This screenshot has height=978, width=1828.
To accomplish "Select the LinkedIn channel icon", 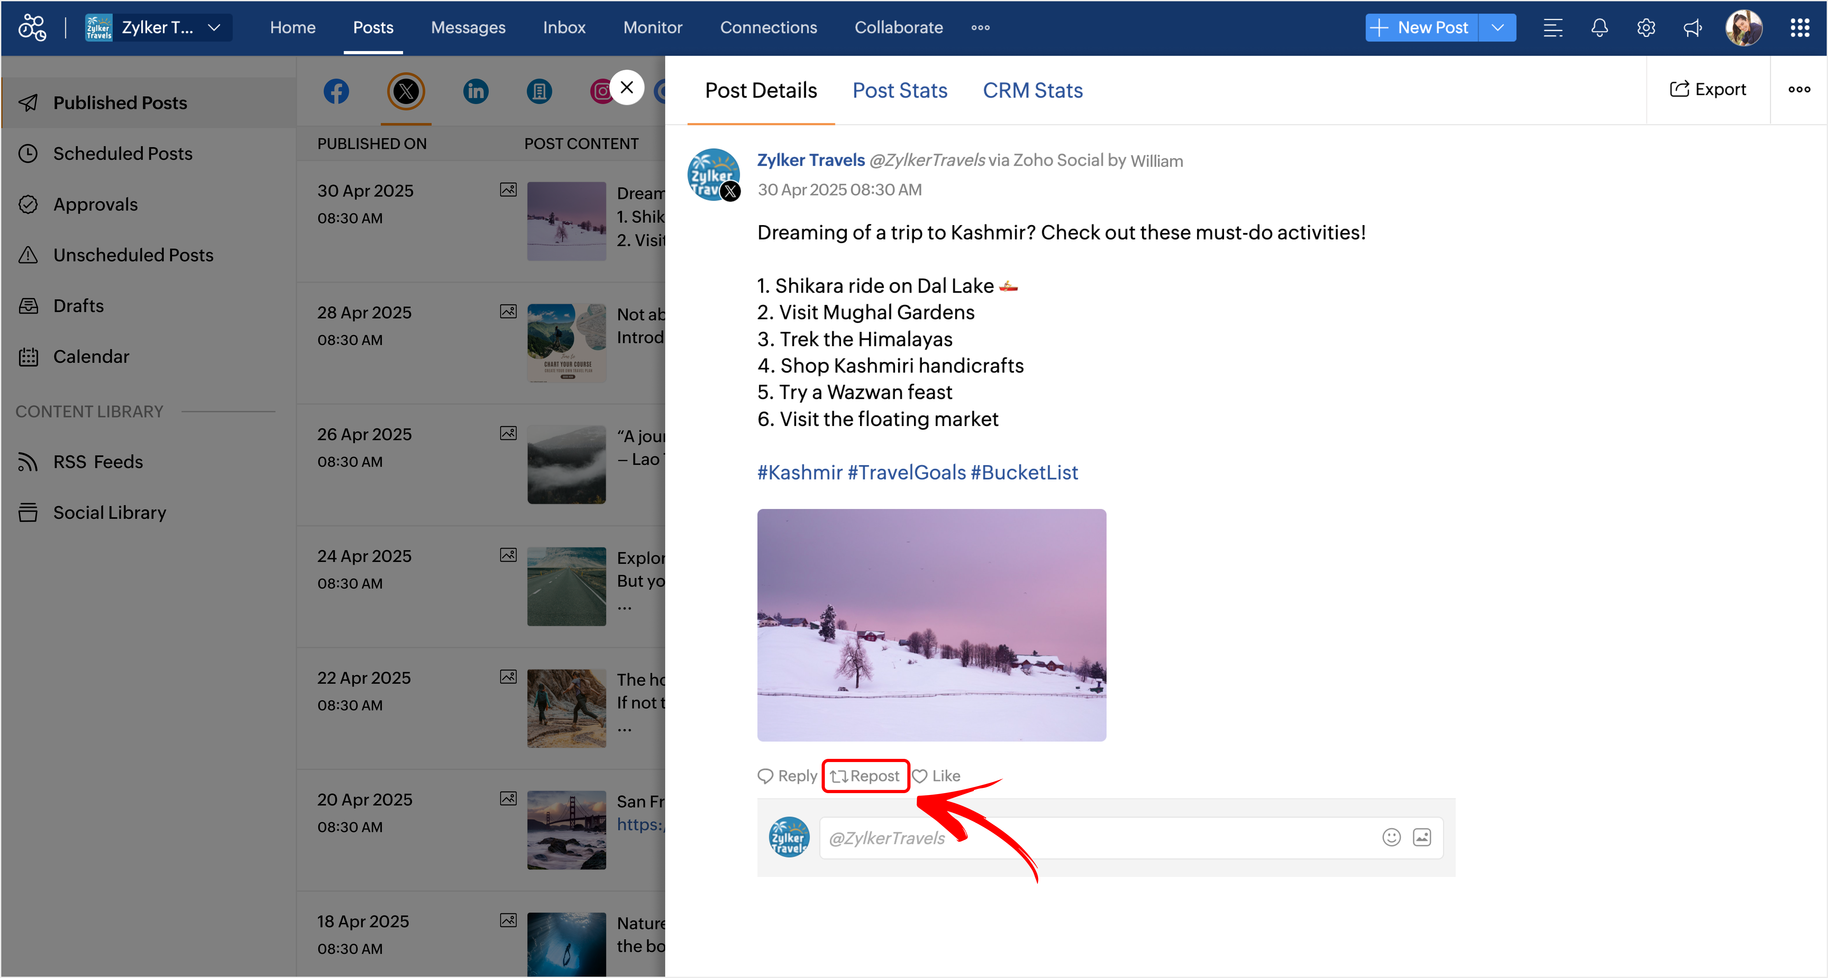I will tap(475, 91).
